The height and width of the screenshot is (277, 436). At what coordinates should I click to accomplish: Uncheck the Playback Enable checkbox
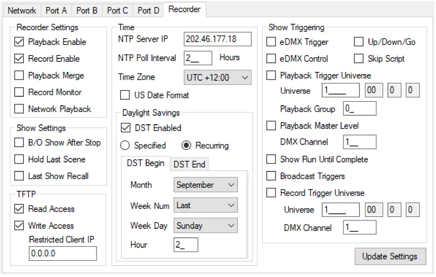click(19, 42)
